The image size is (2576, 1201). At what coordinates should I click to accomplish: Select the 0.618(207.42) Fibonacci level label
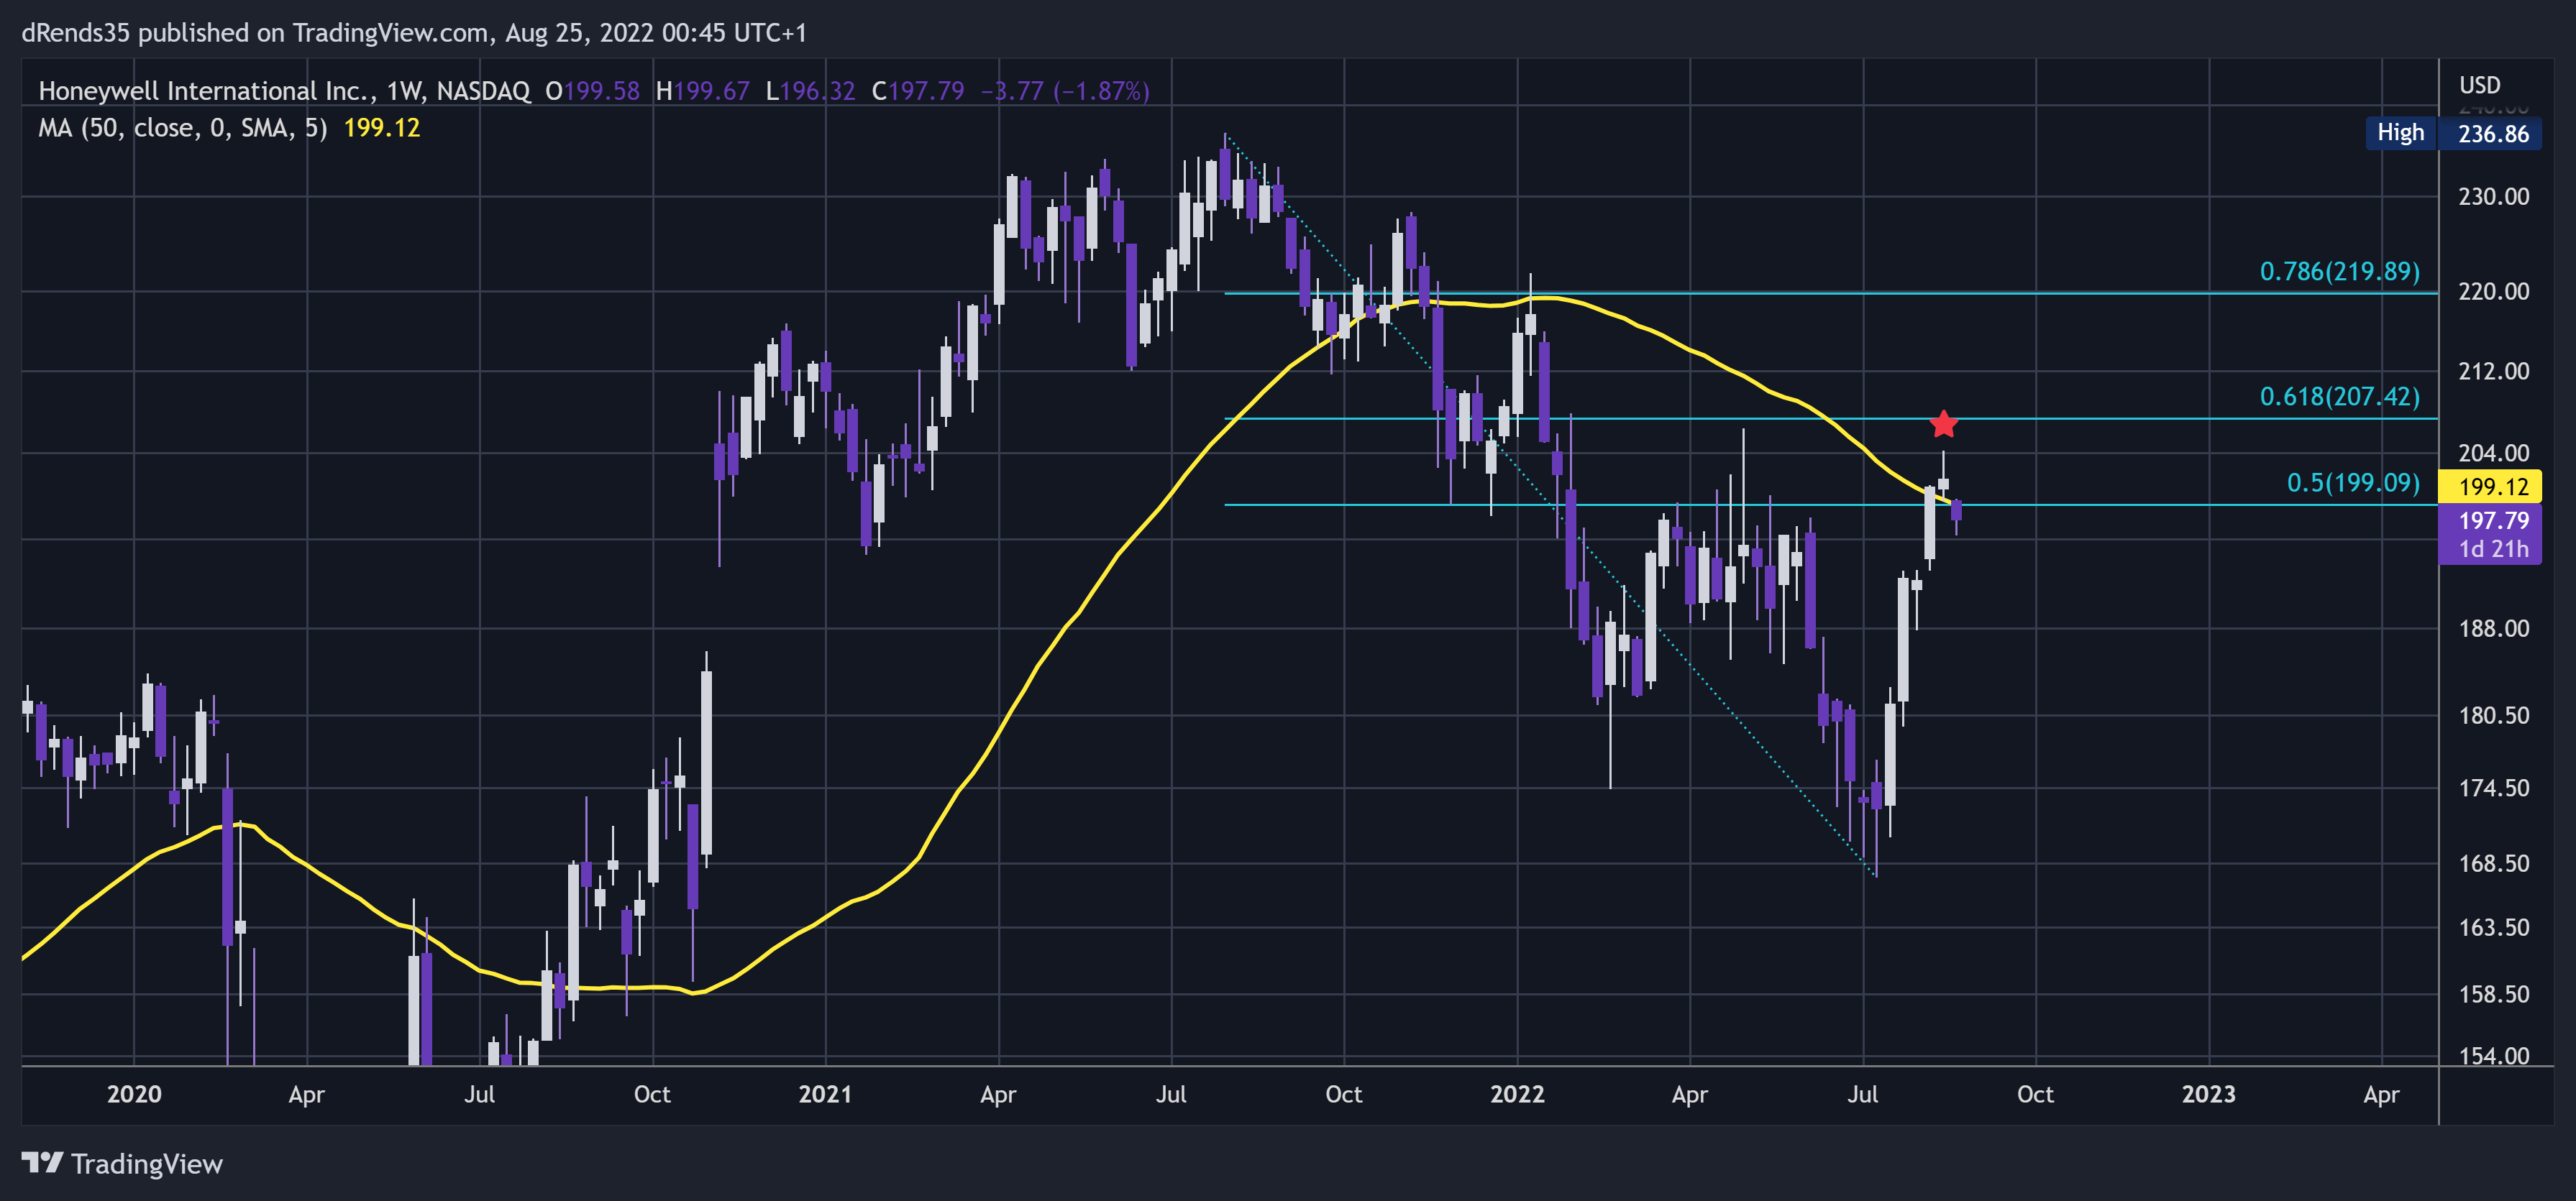tap(2339, 397)
